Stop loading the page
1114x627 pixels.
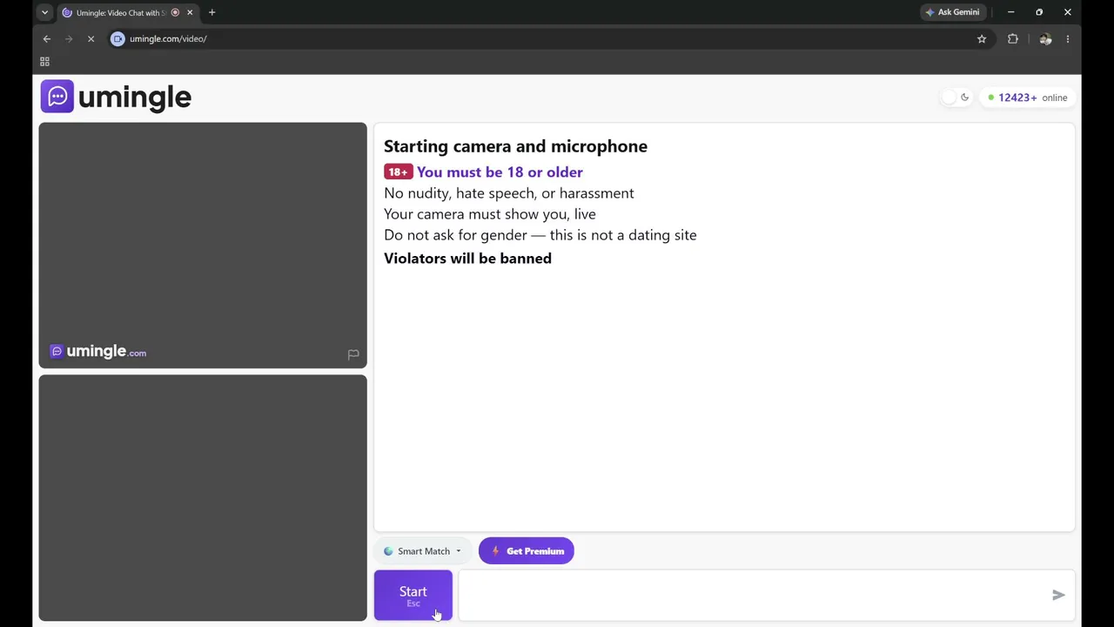(x=91, y=39)
